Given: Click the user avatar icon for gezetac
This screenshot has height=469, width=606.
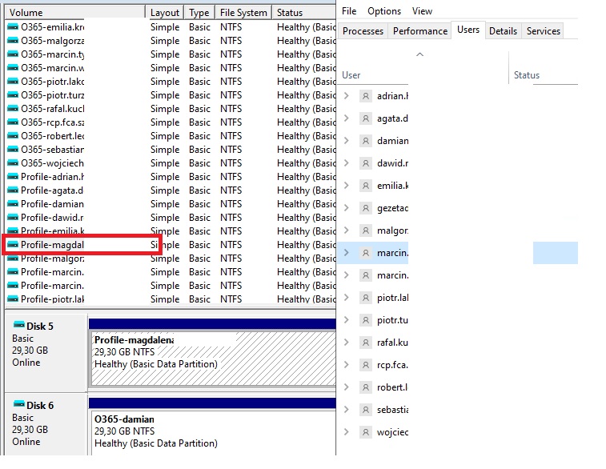Looking at the screenshot, I should point(365,208).
